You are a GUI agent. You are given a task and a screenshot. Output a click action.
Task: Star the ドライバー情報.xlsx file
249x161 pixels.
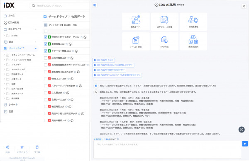[x=73, y=51]
